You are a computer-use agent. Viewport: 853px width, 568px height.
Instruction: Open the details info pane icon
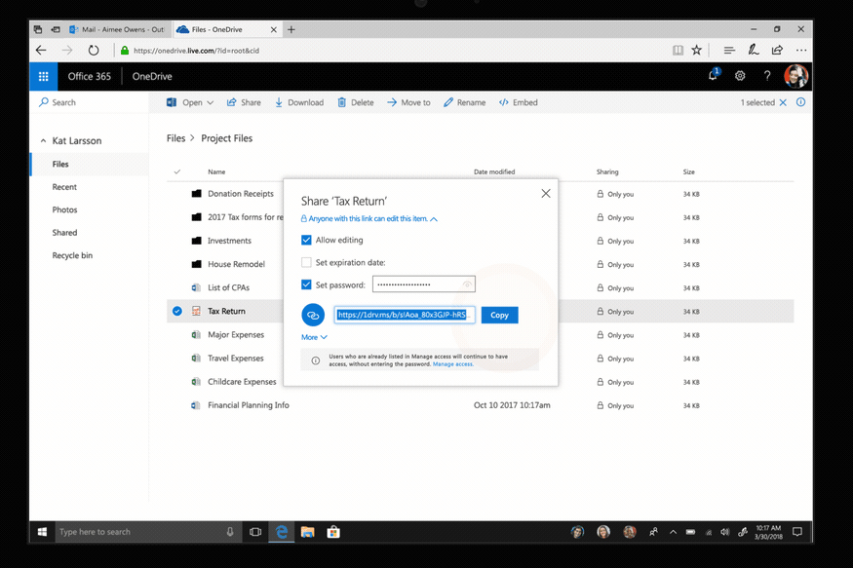(800, 102)
